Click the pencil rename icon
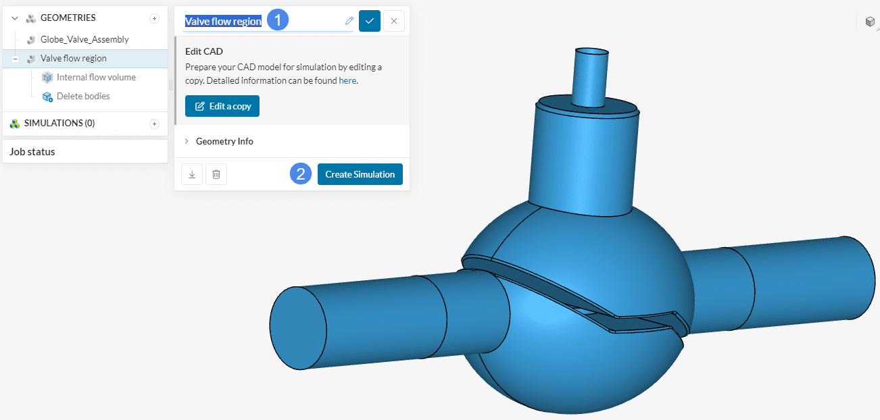Viewport: 880px width, 420px height. click(x=349, y=21)
